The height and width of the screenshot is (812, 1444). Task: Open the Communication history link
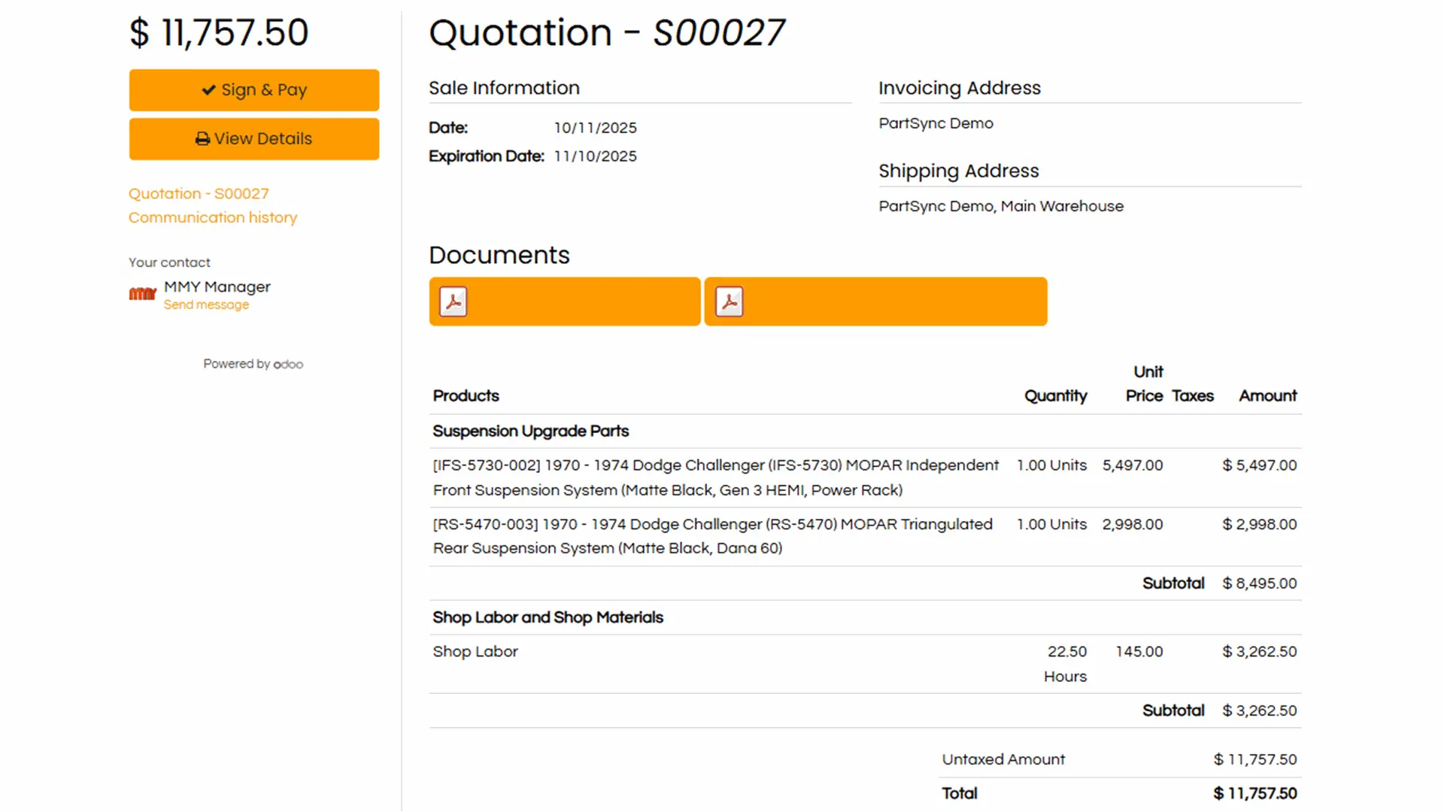[213, 217]
